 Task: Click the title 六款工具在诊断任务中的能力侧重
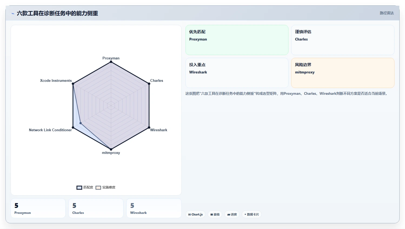pos(57,14)
